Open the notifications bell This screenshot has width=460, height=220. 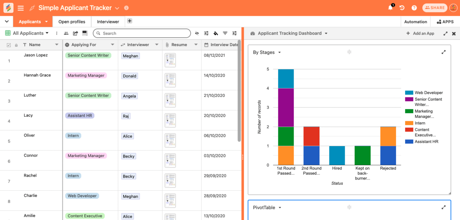tap(390, 8)
